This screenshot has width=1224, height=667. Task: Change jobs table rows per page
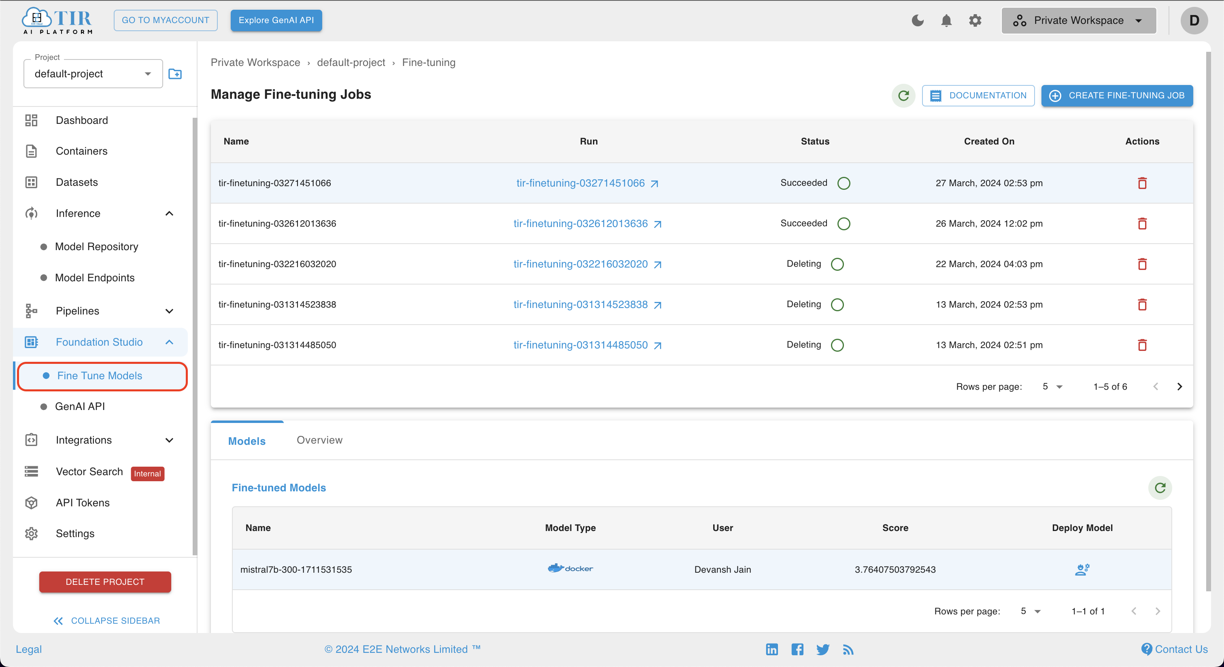pos(1052,387)
